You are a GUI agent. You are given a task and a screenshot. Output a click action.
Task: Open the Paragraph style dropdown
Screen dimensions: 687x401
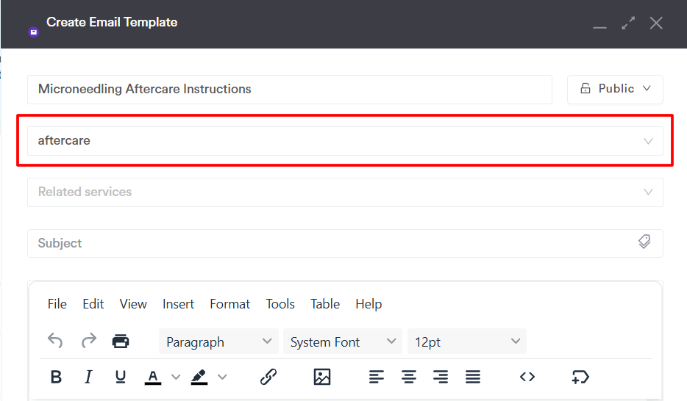click(x=218, y=342)
